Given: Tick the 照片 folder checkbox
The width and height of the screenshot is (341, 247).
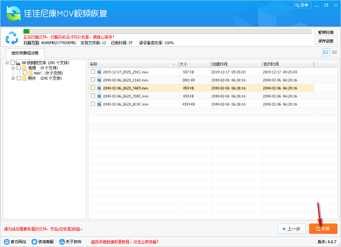Looking at the screenshot, I should pos(19,78).
